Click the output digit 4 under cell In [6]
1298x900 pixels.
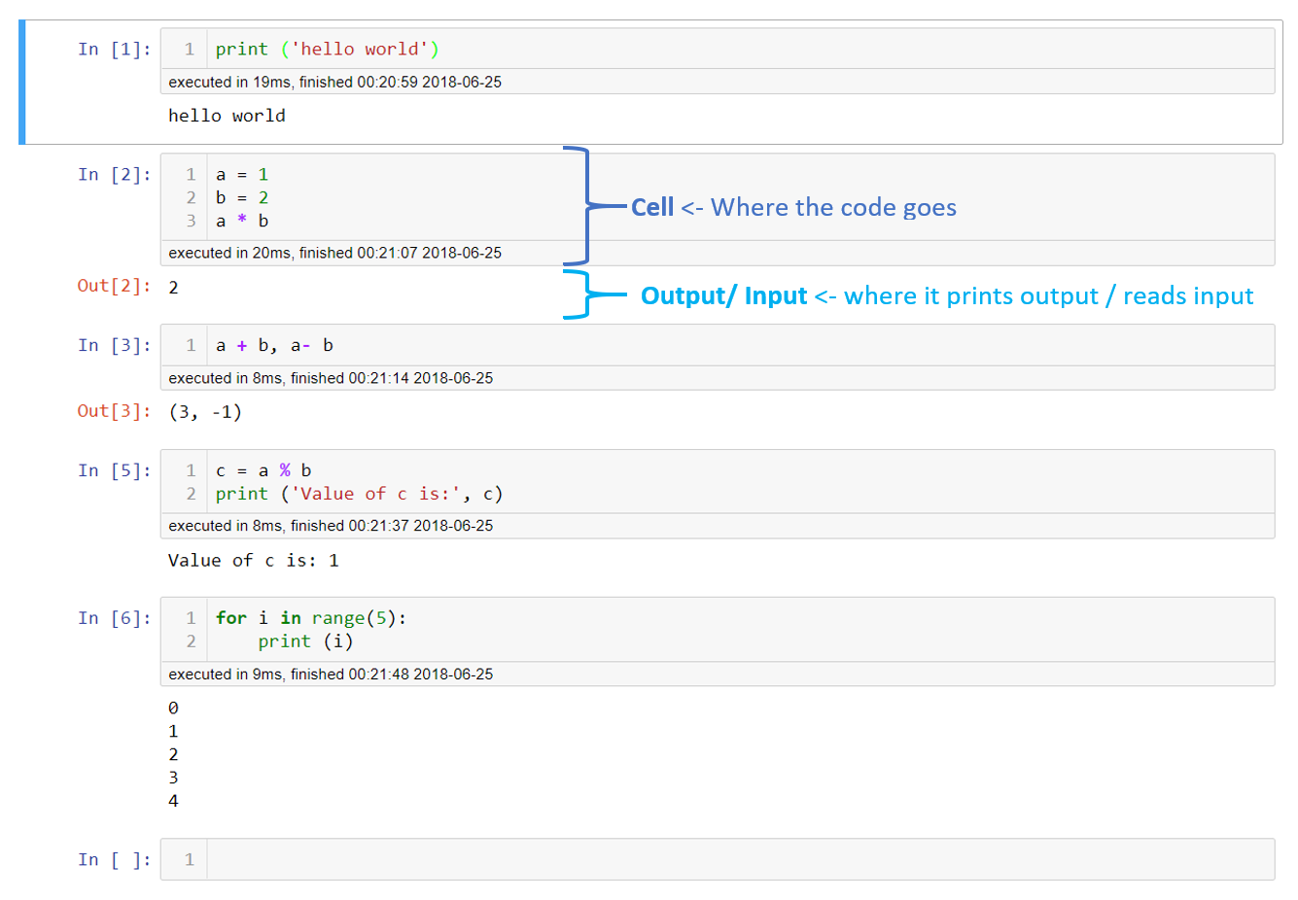tap(173, 802)
